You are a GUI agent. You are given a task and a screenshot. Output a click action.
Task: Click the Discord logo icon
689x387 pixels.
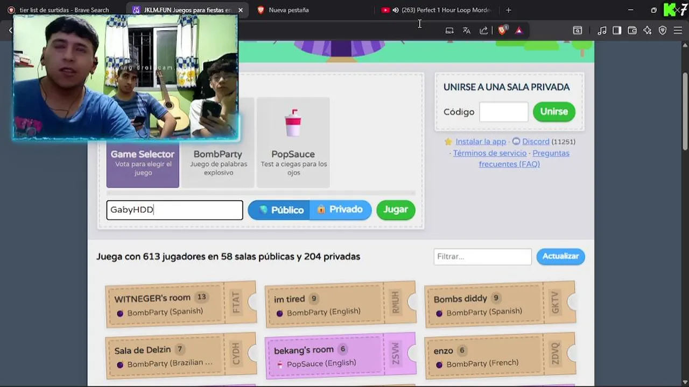(516, 141)
